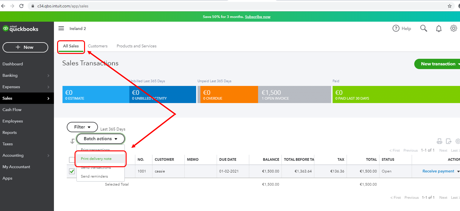Sort by the DUE DATE column header

228,160
